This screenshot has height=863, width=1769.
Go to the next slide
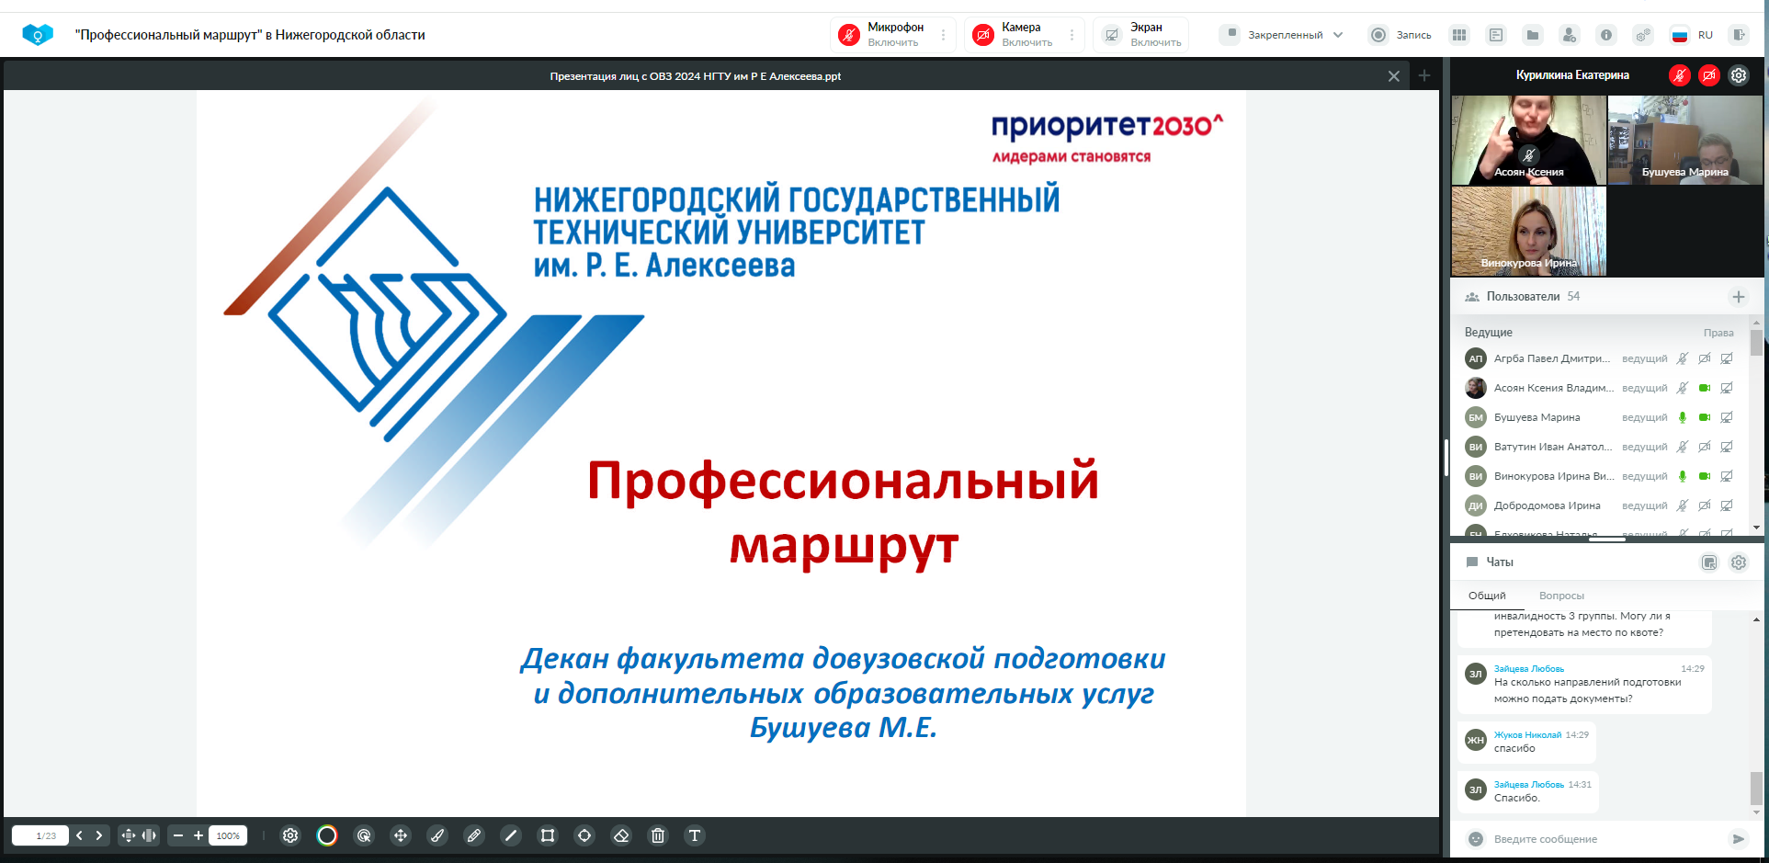click(99, 835)
